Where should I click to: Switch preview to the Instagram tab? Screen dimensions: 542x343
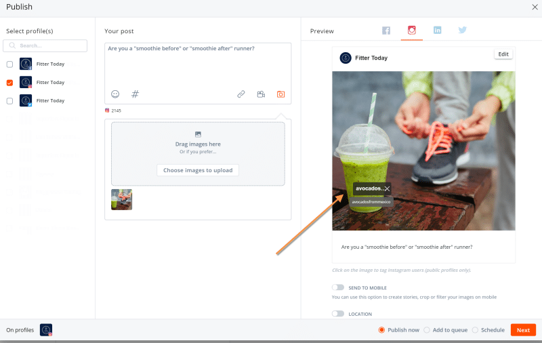pos(411,31)
